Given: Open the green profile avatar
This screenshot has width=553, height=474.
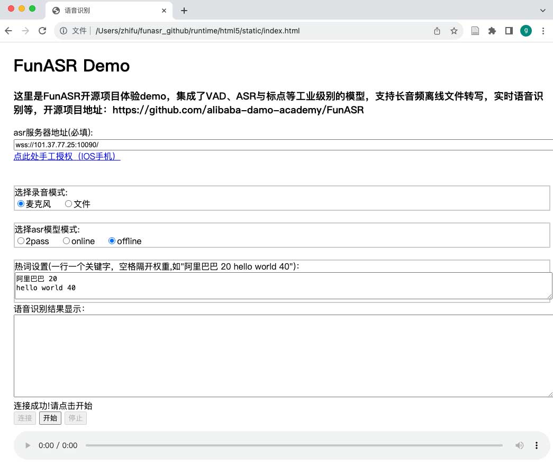Looking at the screenshot, I should pos(525,31).
